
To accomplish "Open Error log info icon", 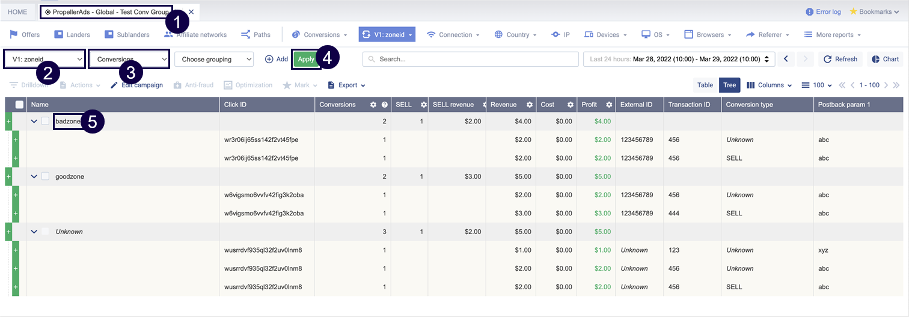I will (x=809, y=12).
